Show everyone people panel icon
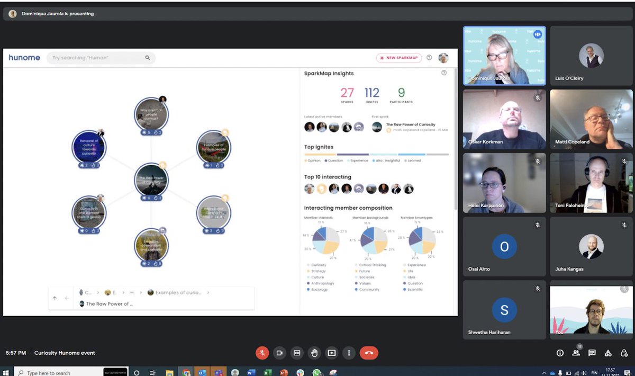 (576, 353)
